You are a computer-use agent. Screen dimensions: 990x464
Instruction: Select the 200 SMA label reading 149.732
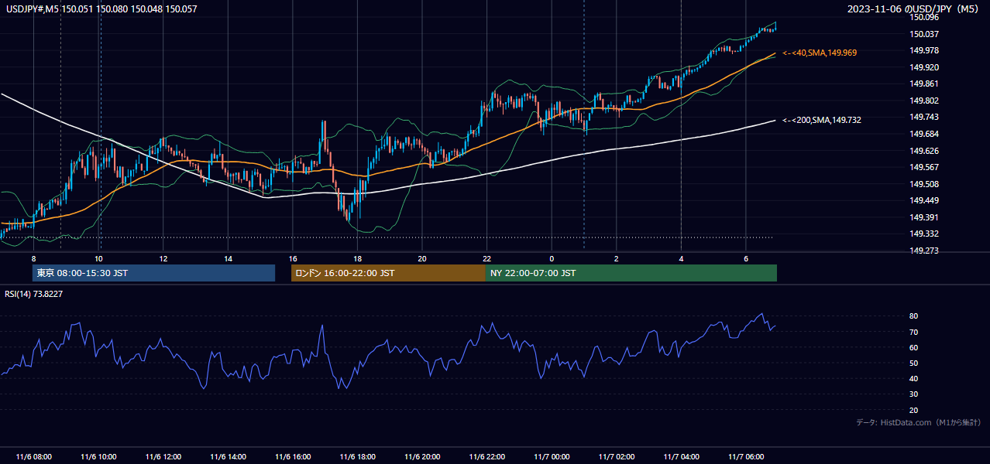coord(822,120)
